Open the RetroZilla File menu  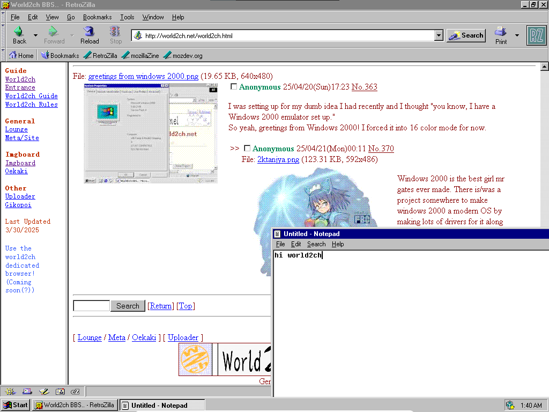point(15,17)
